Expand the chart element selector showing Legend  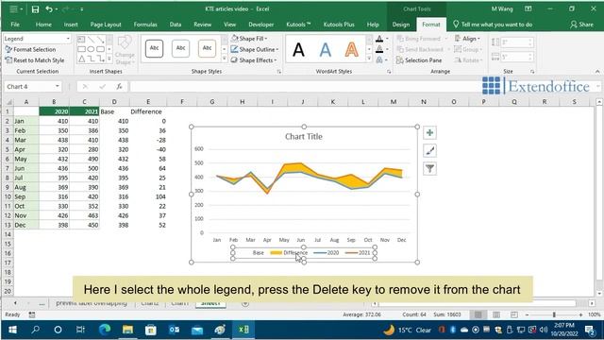pos(68,39)
